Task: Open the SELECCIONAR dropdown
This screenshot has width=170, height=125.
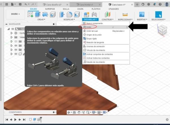Action: coord(158,20)
